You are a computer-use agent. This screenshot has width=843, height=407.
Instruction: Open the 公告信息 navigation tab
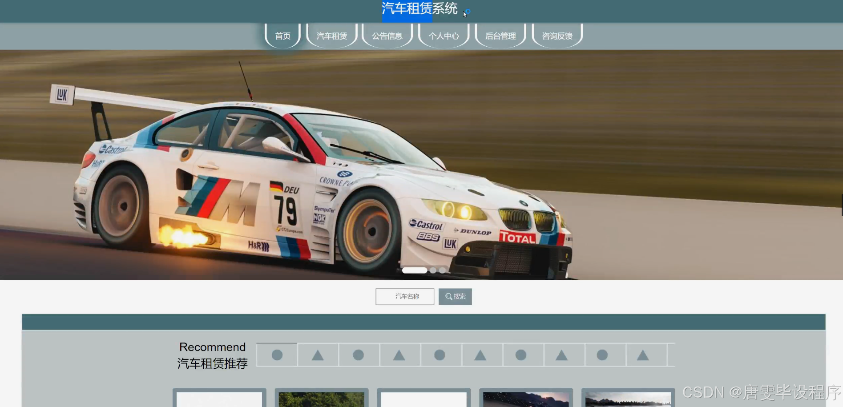click(x=387, y=36)
